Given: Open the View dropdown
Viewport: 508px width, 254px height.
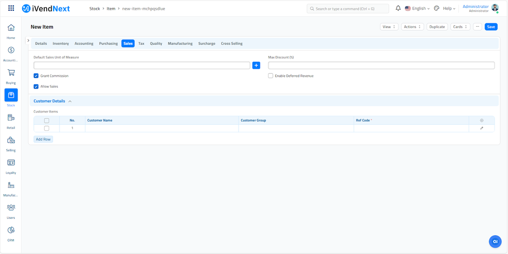Looking at the screenshot, I should (389, 27).
